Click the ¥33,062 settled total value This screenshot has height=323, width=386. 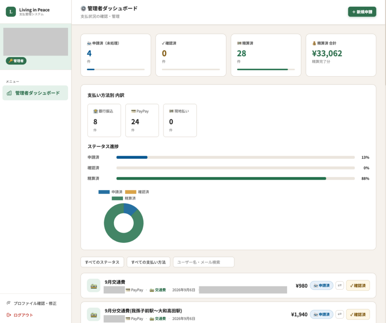[x=327, y=53]
